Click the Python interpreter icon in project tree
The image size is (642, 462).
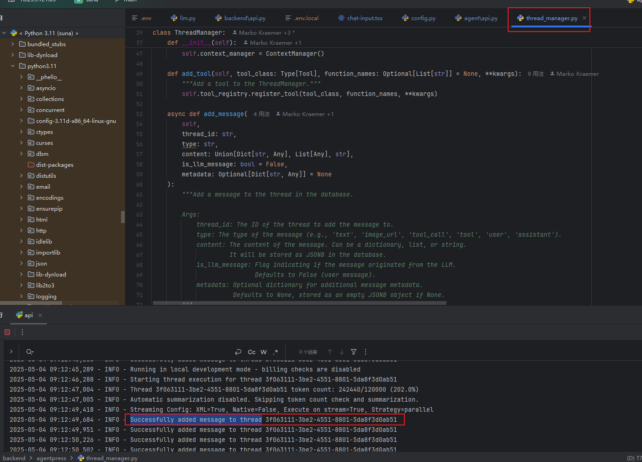pos(14,33)
